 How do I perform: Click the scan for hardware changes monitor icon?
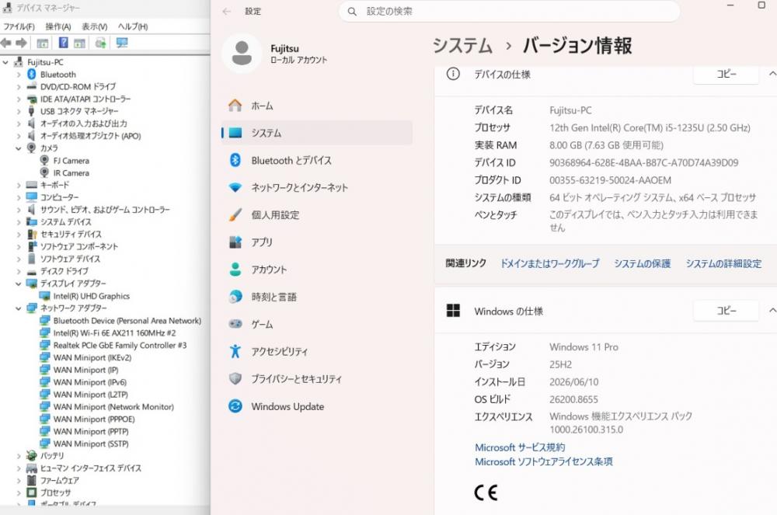tap(122, 43)
